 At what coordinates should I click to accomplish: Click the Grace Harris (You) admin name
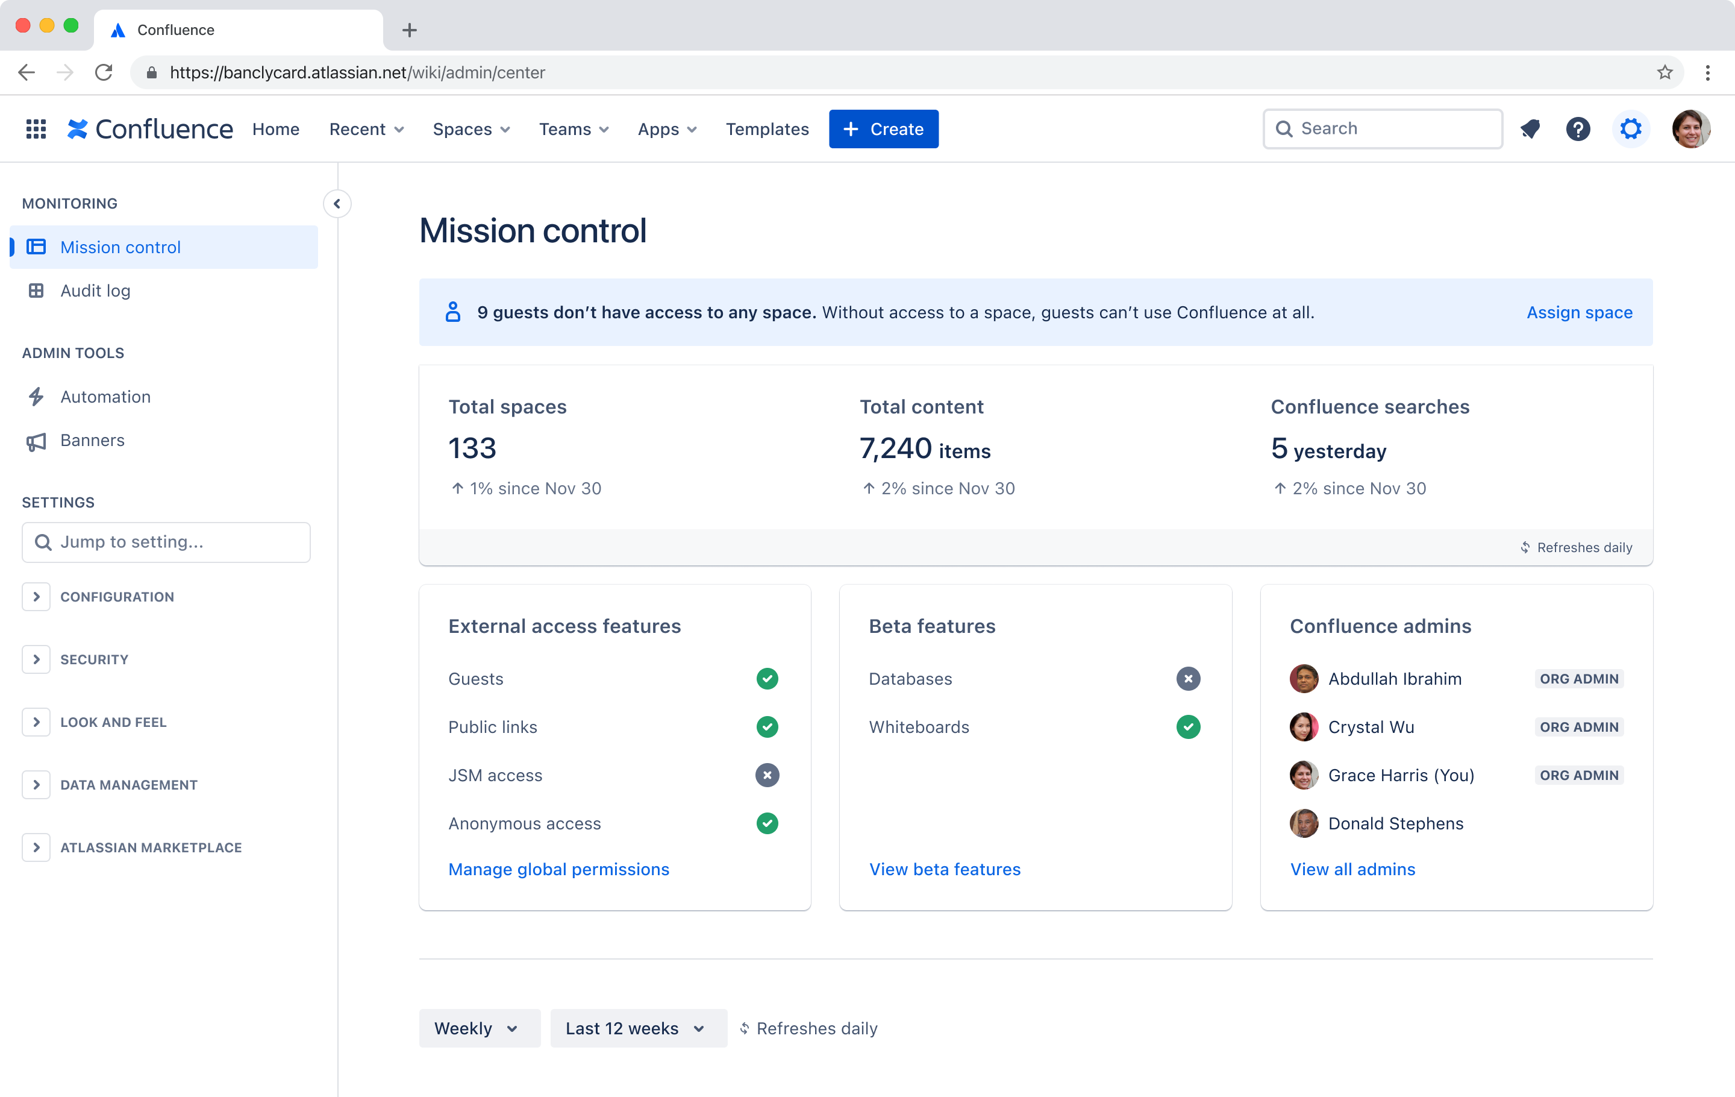click(1401, 775)
